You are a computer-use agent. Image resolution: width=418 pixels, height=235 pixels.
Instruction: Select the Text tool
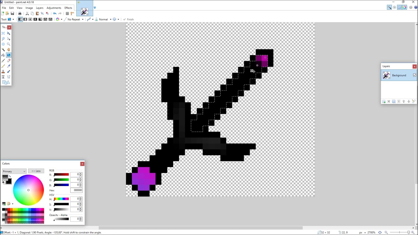[x=3, y=77]
